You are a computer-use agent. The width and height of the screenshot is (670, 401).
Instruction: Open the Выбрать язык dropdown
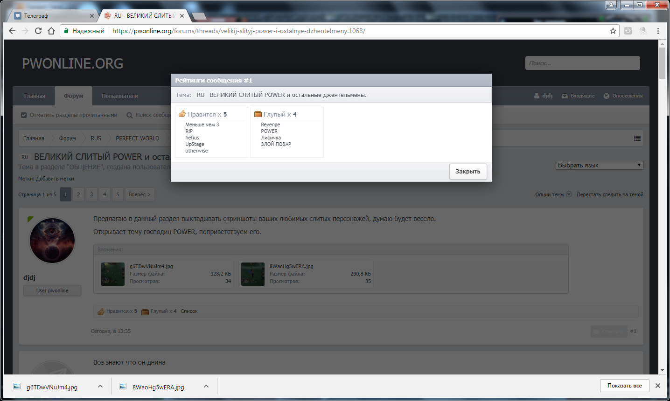600,165
